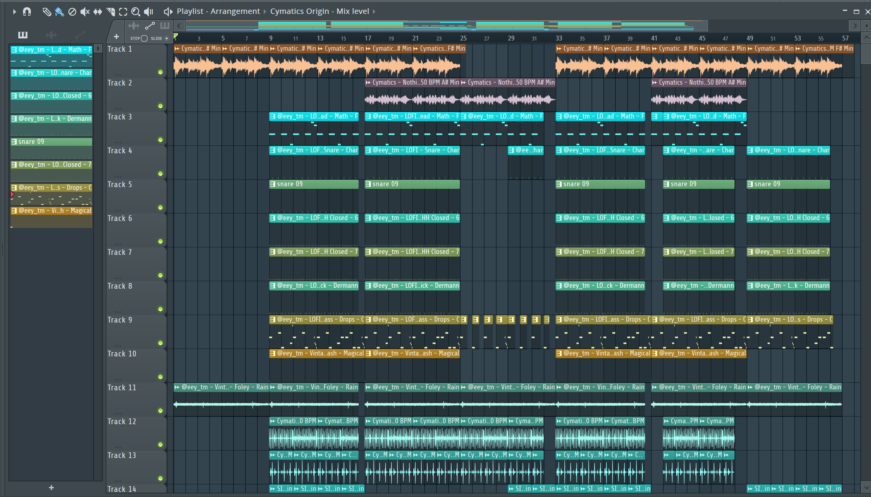871x497 pixels.
Task: Click the picker panel scroll handle
Action: point(98,49)
